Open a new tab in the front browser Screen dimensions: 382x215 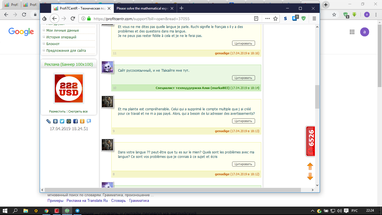pos(181,8)
